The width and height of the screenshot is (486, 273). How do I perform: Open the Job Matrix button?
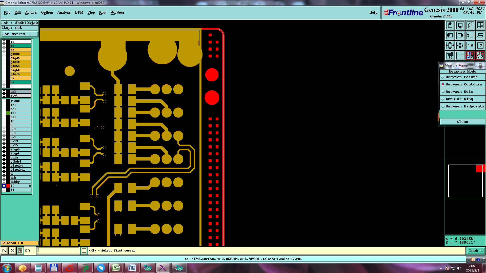[x=19, y=34]
